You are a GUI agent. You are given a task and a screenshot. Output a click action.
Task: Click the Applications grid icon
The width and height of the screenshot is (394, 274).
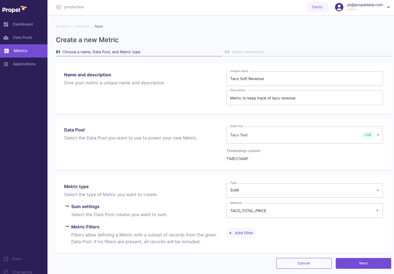click(x=6, y=64)
